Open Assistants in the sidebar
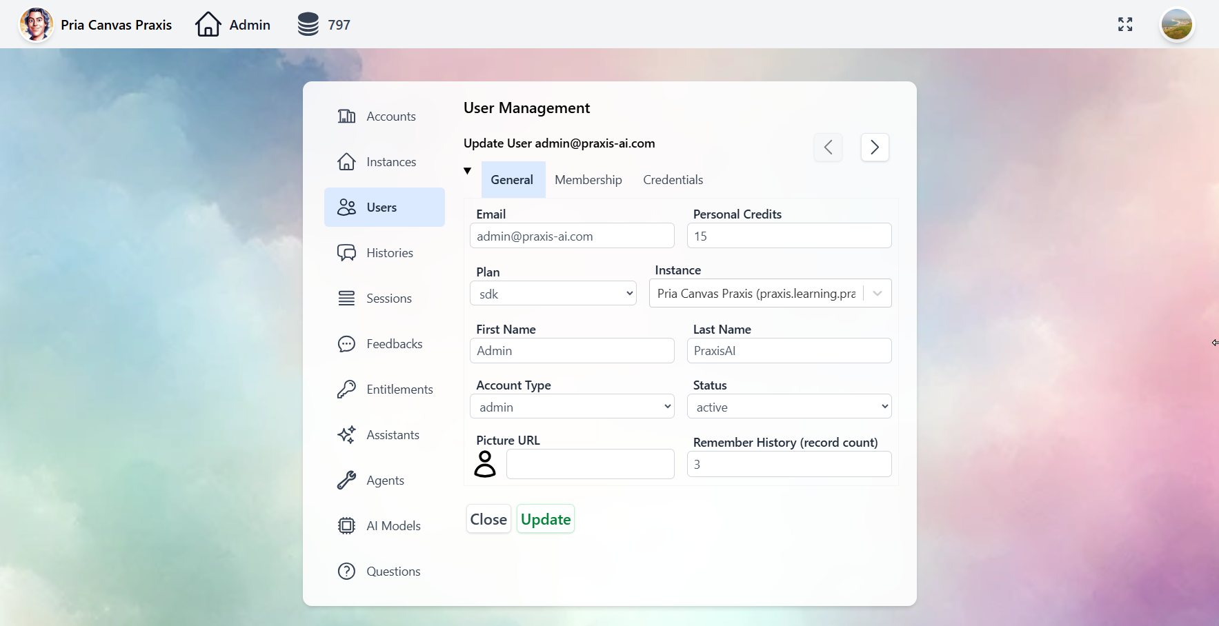 pyautogui.click(x=384, y=434)
